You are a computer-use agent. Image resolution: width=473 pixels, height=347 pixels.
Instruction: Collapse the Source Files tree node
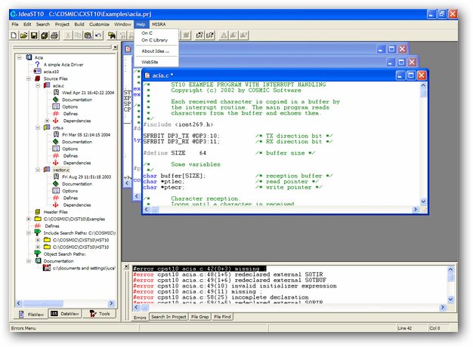click(29, 78)
